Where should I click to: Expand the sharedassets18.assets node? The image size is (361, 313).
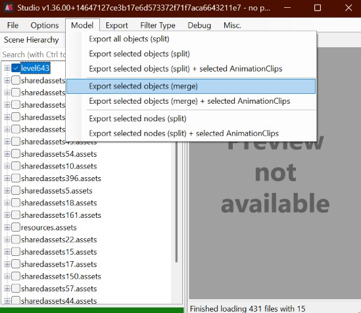[7, 203]
